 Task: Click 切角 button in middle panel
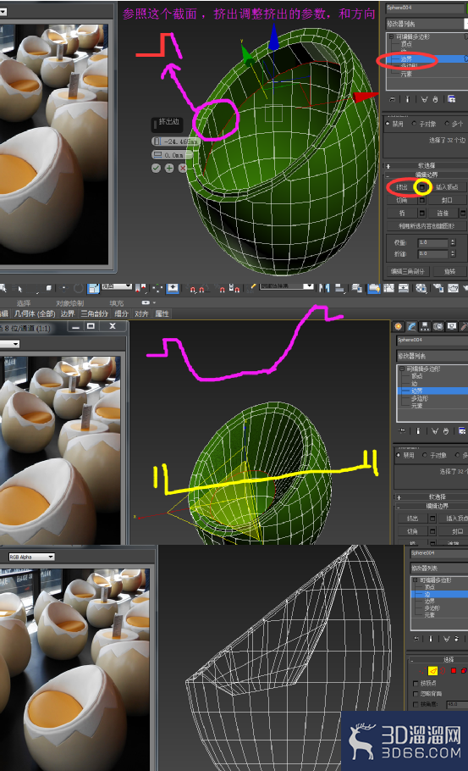click(412, 531)
